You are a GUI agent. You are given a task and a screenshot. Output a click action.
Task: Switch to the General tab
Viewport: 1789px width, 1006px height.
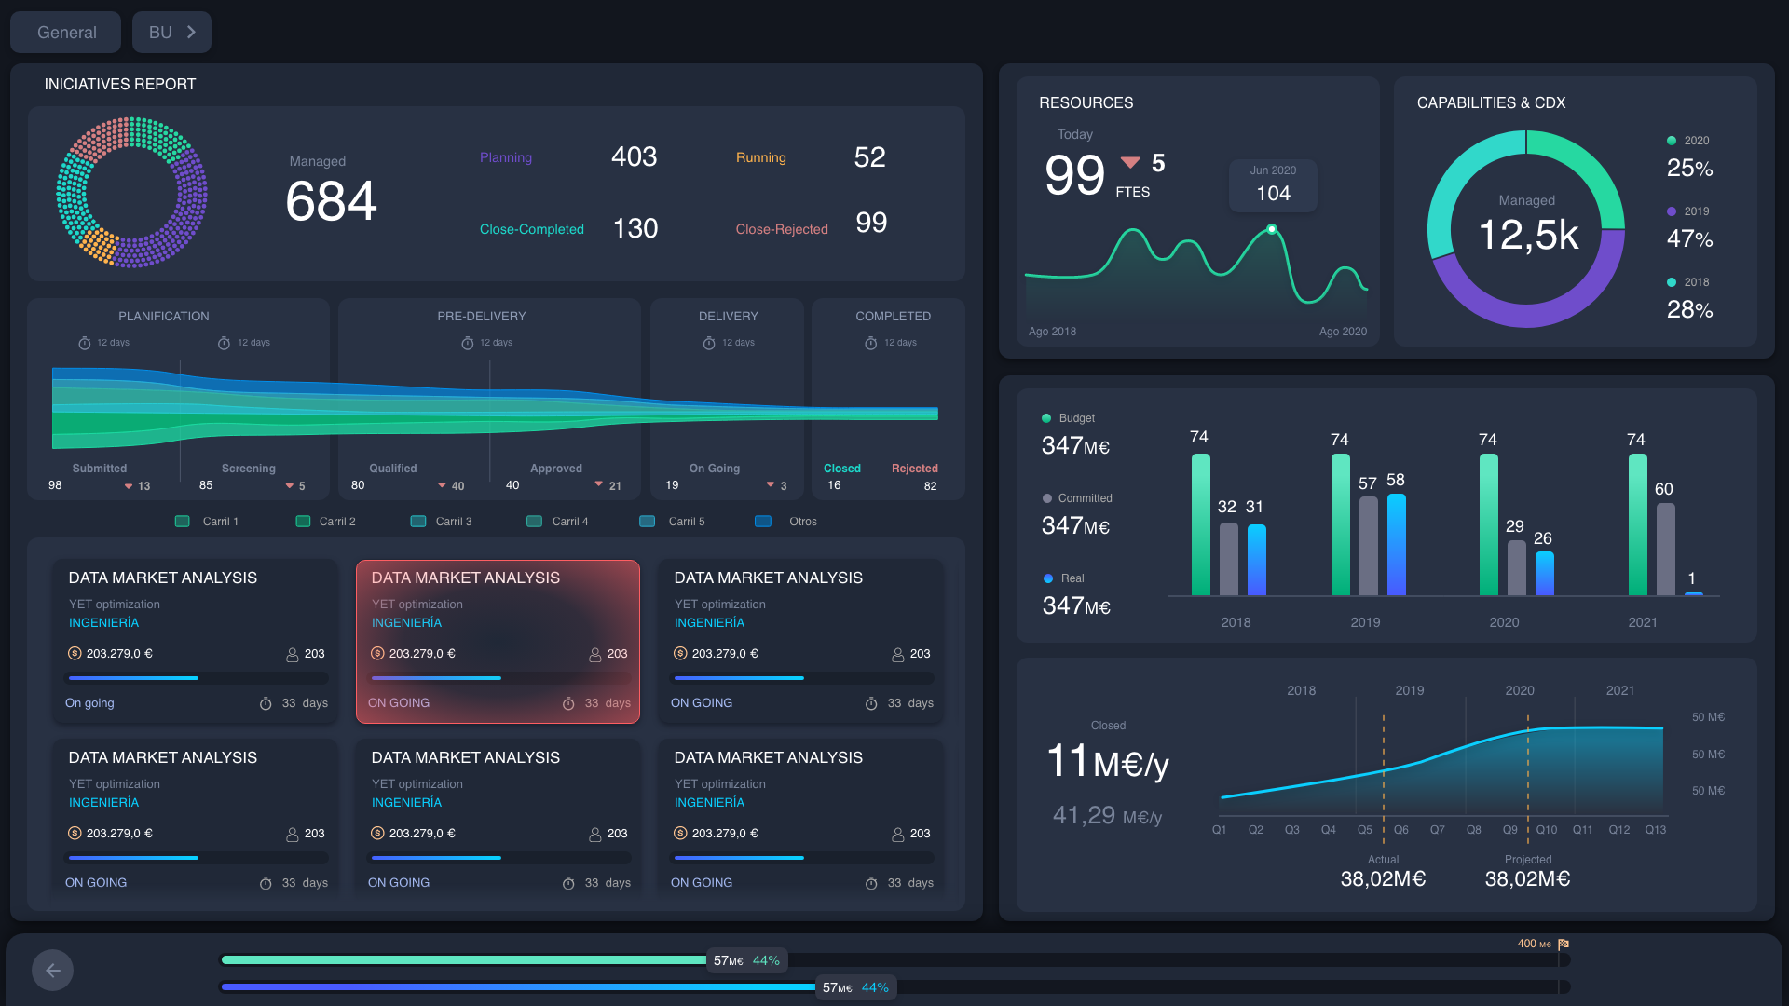coord(66,33)
